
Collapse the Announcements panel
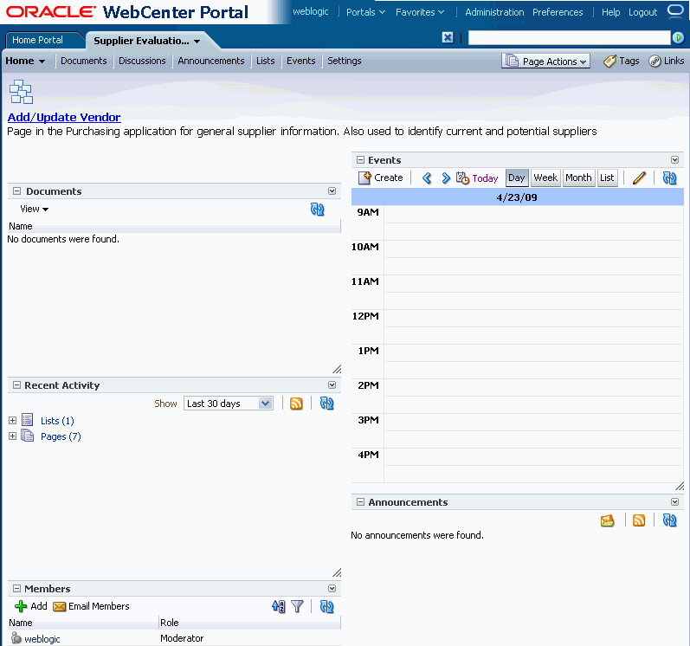(x=360, y=501)
